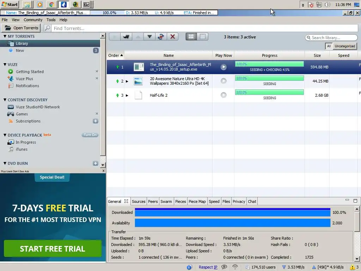Filter by All categories

click(x=329, y=46)
